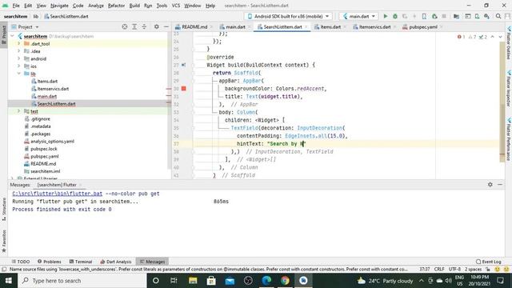
Task: Click the SDK Manager icon
Action: tap(486, 16)
